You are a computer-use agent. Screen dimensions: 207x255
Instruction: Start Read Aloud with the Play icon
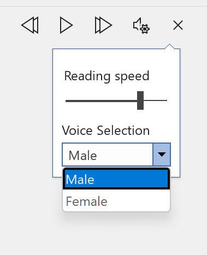tap(66, 25)
